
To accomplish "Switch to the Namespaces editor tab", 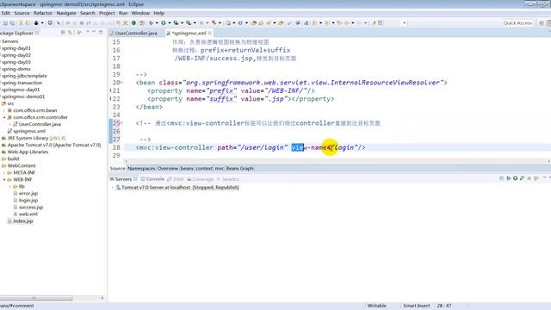I will point(141,169).
